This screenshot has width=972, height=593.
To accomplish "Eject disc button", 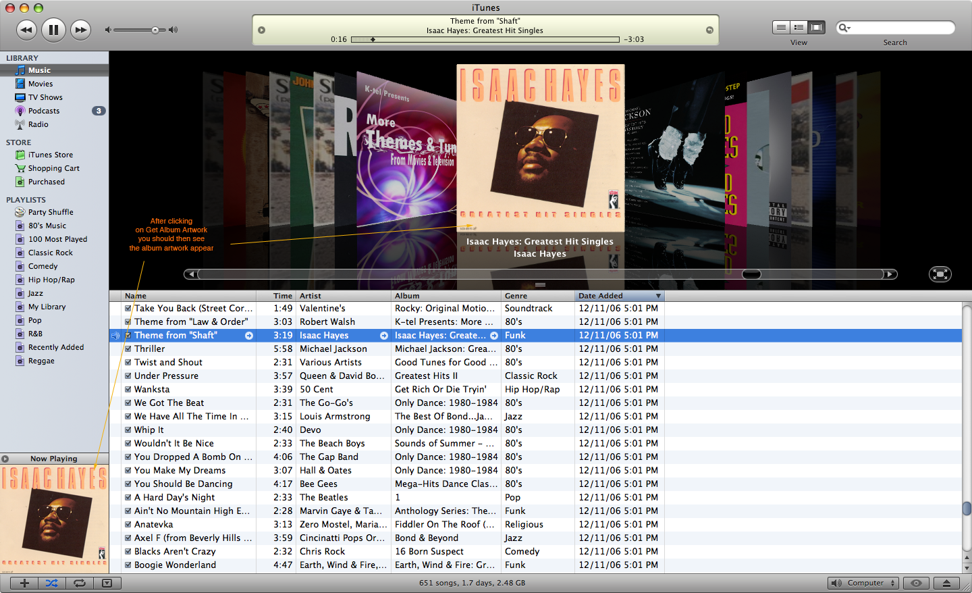I will [x=946, y=583].
